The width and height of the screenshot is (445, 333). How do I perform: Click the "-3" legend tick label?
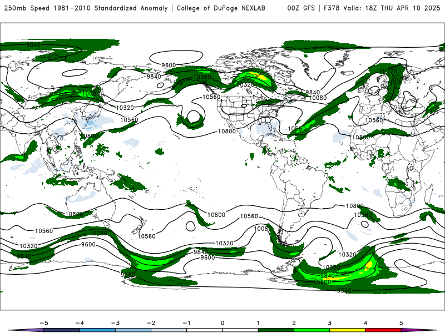[115, 323]
